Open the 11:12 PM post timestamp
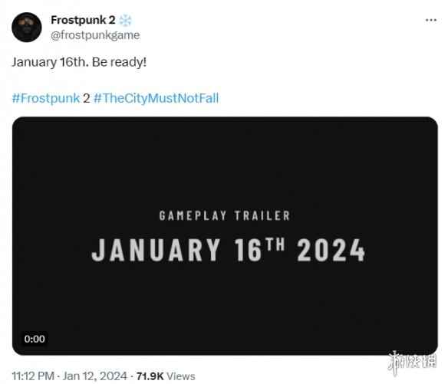Viewport: 448px width, 384px height. point(33,376)
